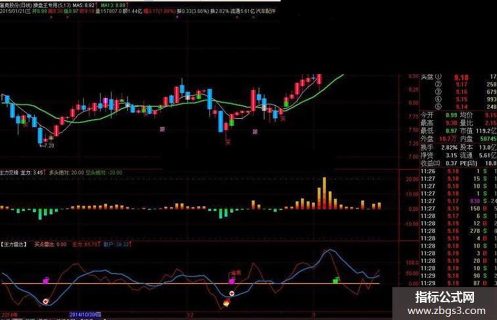This screenshot has height=320, width=497.
Task: Click the first magenta gift icon in radar panel
Action: pyautogui.click(x=46, y=280)
